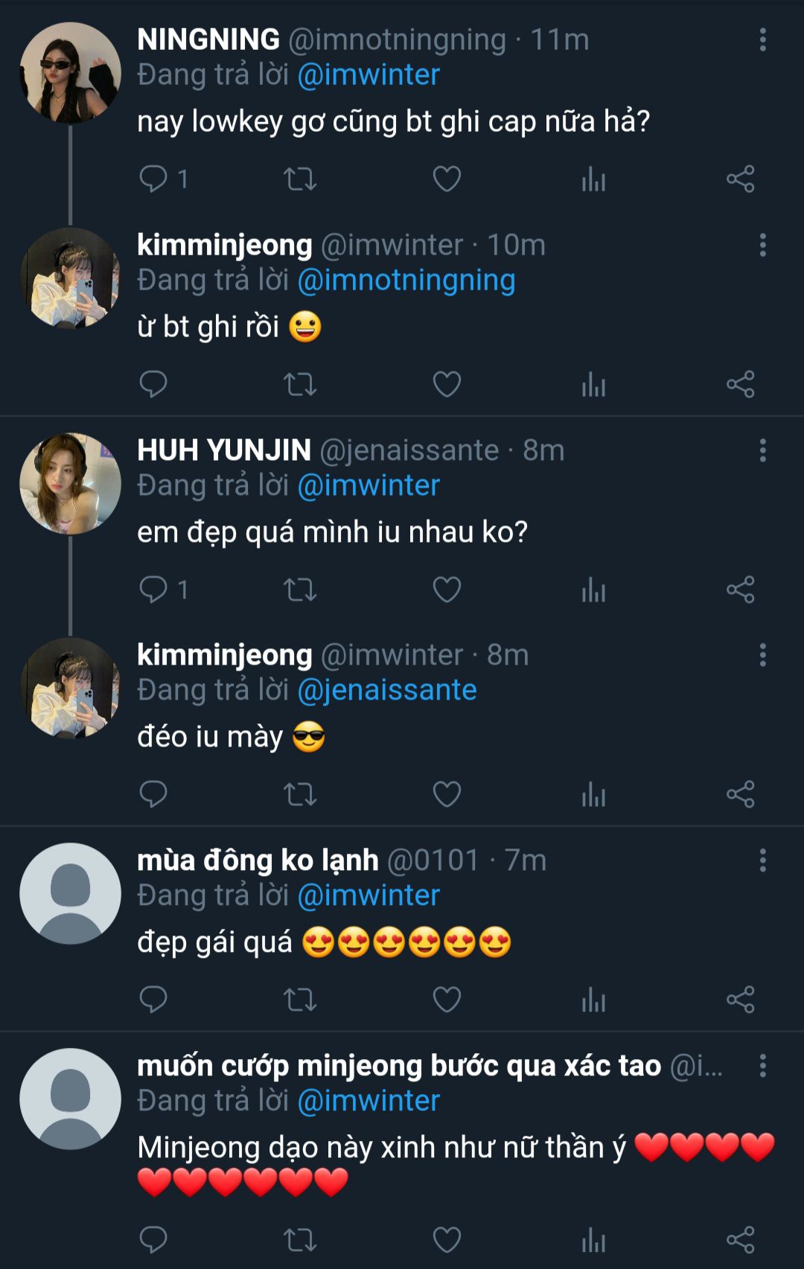Open the HUH YUNJIN display name
The image size is (804, 1269).
(x=224, y=450)
